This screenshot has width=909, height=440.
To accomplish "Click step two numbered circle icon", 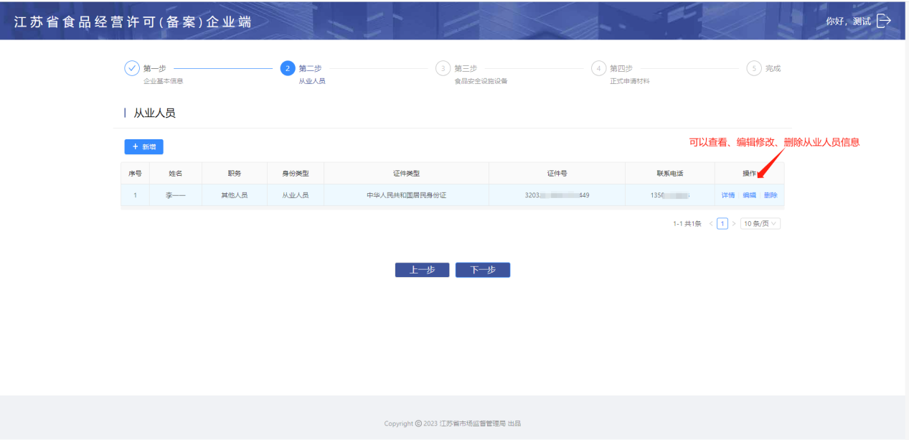I will [288, 68].
